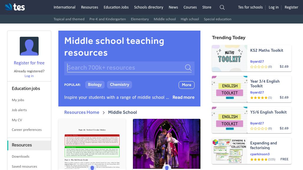Open Courses in the top navigation
Viewport: 303px width, 170px height.
coord(190,7)
